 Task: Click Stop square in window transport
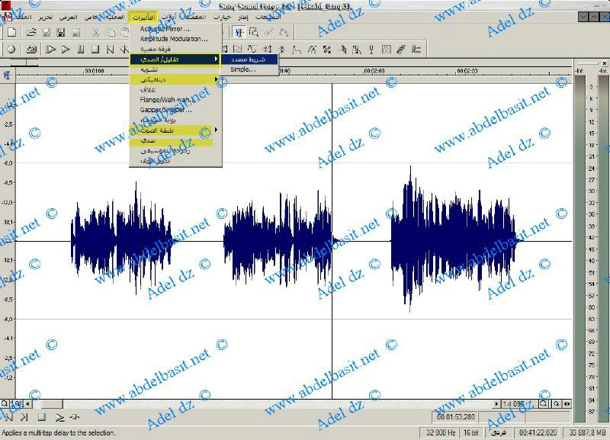(42, 417)
